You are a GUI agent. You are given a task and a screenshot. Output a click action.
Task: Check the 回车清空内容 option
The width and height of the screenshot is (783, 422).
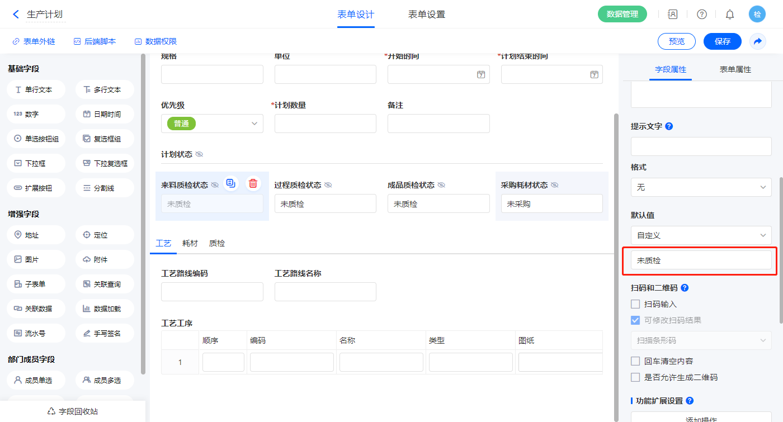(635, 361)
